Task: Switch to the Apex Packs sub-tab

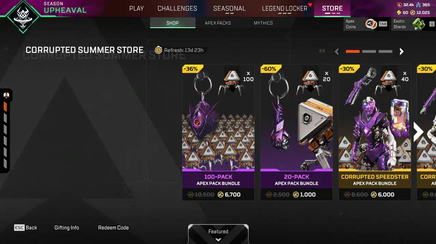Action: [x=218, y=23]
